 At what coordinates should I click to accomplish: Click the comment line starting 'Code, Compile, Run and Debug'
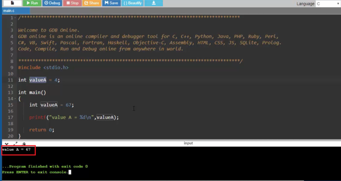point(101,49)
